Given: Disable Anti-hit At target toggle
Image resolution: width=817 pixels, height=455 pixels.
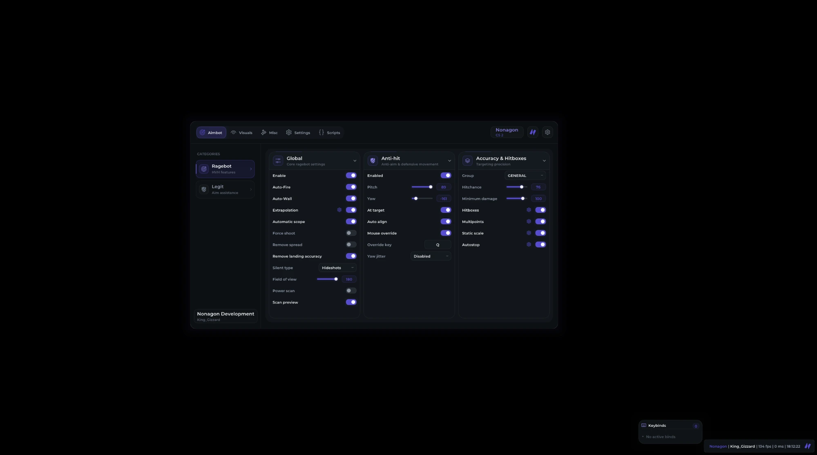Looking at the screenshot, I should pos(446,210).
